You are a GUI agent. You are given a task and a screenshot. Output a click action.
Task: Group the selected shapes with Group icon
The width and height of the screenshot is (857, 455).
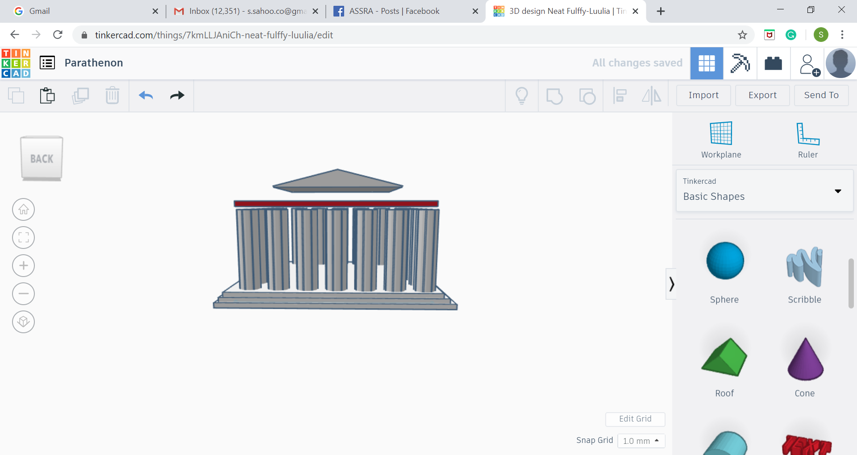point(554,95)
